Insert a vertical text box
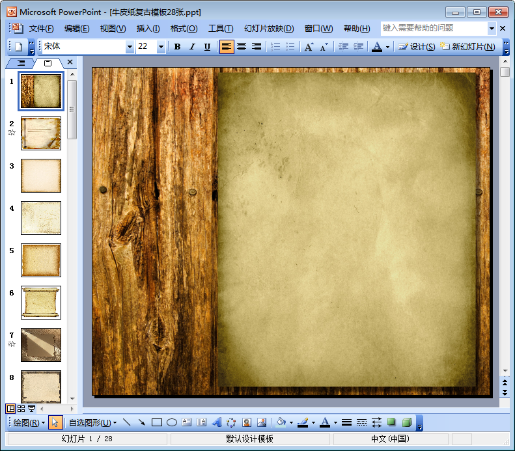Screen dimensions: 515x451 click(x=201, y=423)
